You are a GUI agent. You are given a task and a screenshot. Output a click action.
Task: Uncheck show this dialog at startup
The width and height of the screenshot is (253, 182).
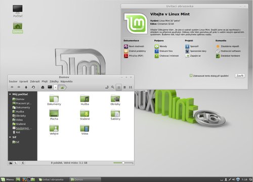coord(191,76)
